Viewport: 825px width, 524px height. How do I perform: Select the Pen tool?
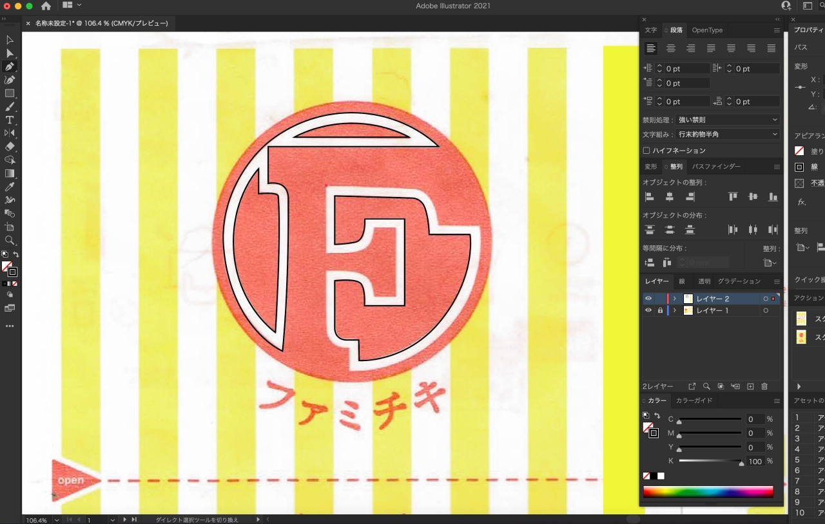(x=10, y=67)
